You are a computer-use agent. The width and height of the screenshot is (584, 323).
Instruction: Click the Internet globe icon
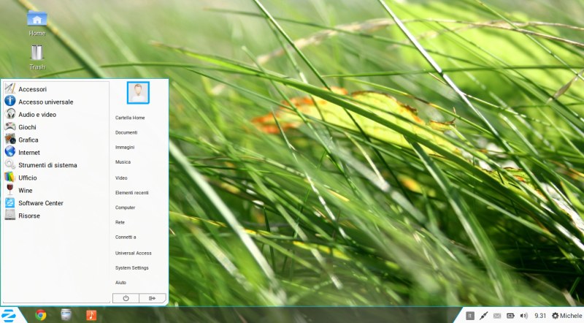tap(10, 151)
